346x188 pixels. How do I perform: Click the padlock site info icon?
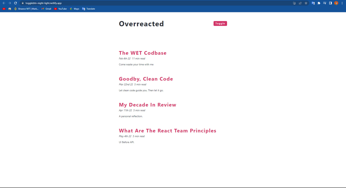coord(23,3)
